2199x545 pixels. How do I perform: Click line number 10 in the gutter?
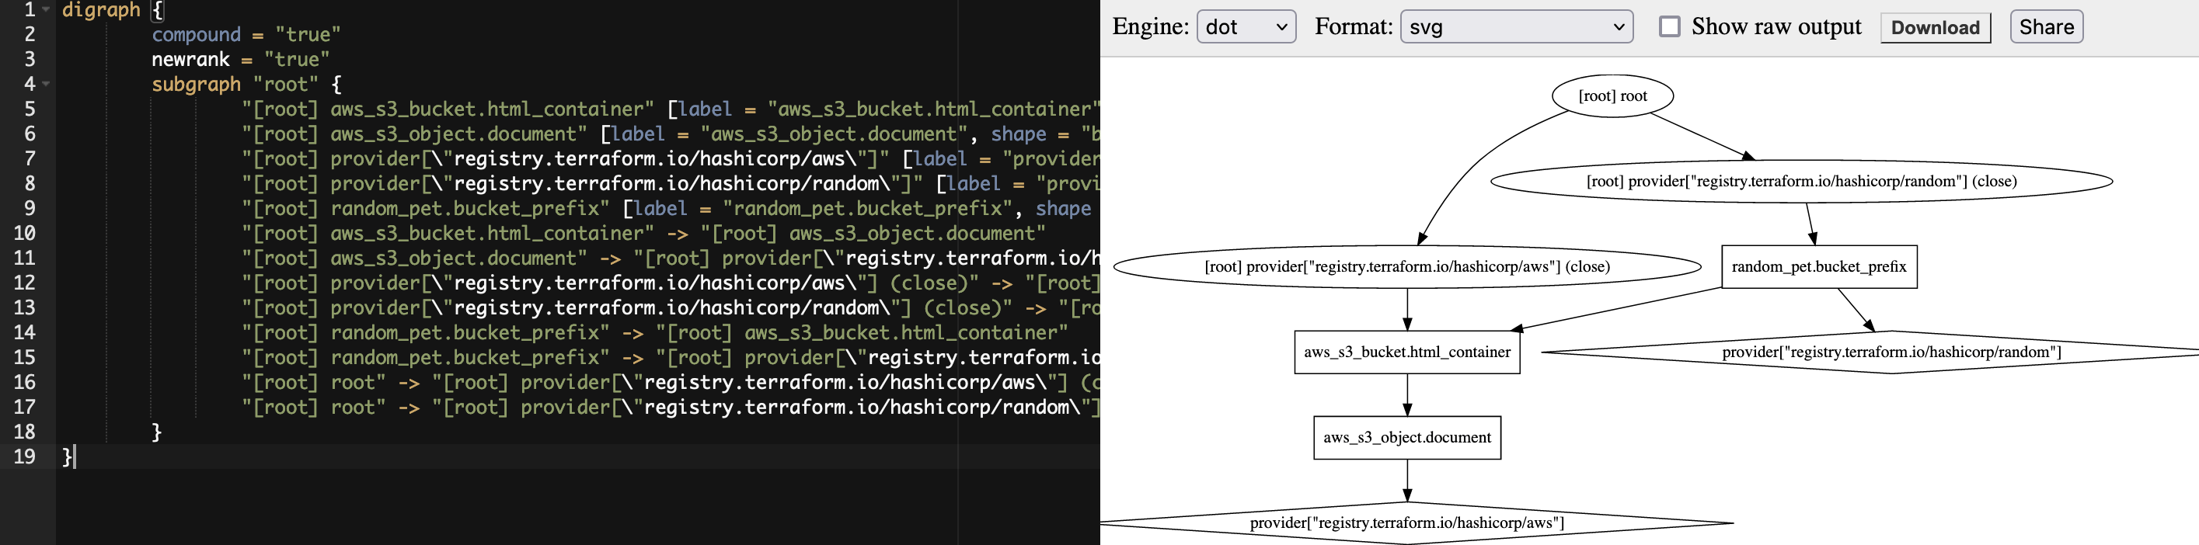(x=25, y=233)
